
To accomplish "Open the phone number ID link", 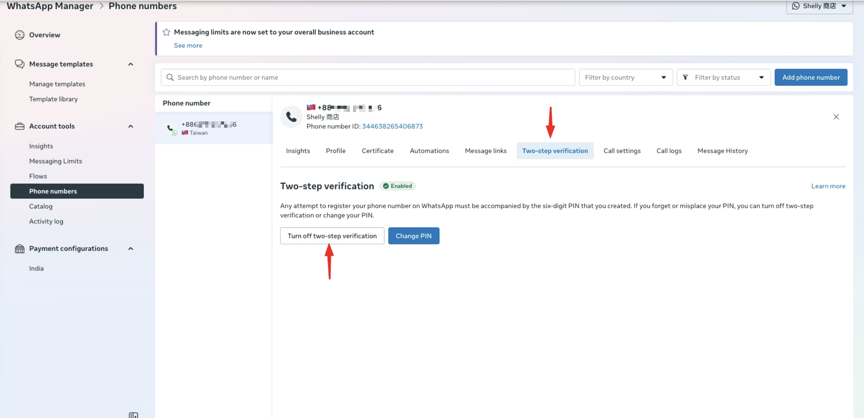I will tap(392, 126).
